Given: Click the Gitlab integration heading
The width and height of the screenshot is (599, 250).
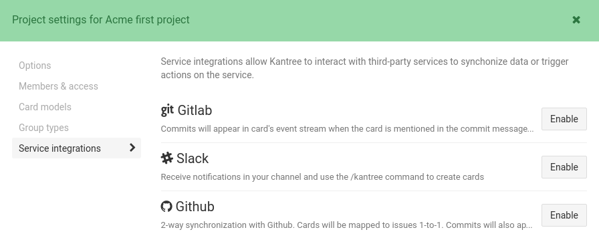Looking at the screenshot, I should tap(195, 110).
